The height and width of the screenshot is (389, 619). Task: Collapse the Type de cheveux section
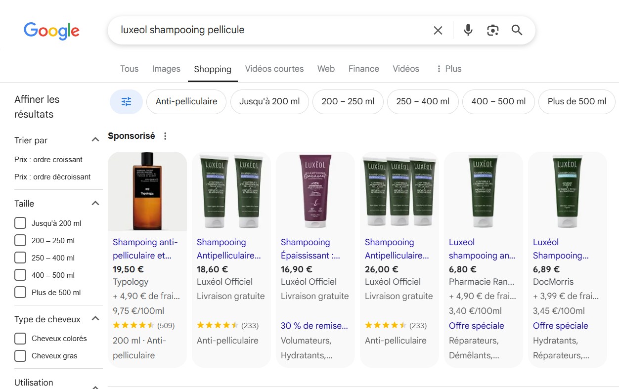[x=95, y=319]
